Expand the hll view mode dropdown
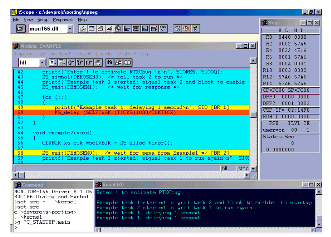The height and width of the screenshot is (237, 331). tap(42, 63)
